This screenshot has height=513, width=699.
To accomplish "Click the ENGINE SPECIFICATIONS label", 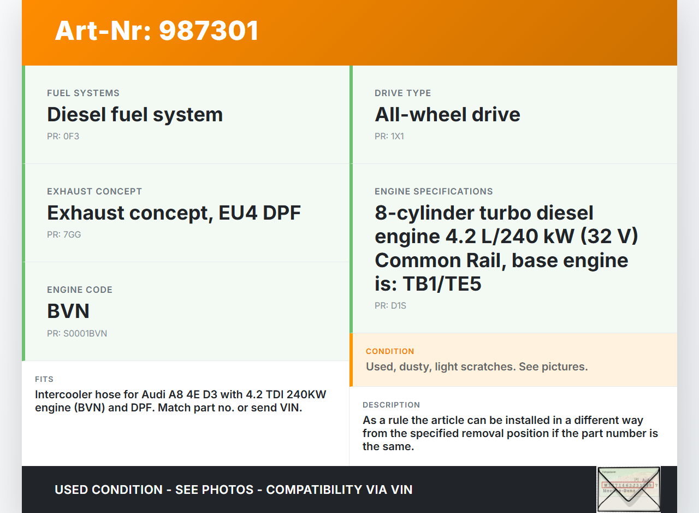I will pyautogui.click(x=434, y=191).
